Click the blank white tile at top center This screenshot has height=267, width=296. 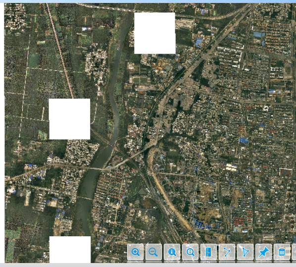click(x=155, y=33)
